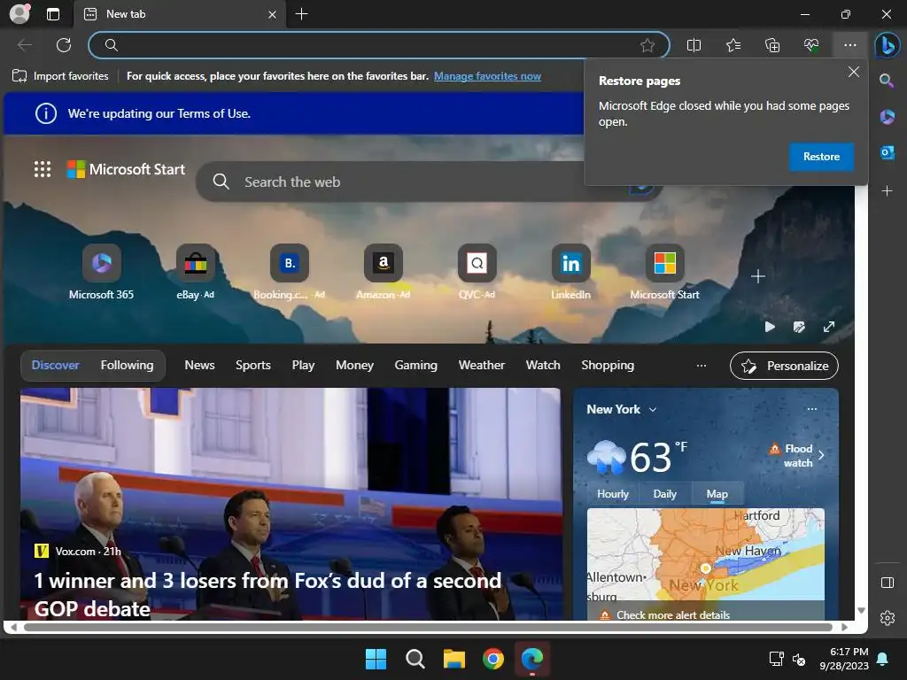
Task: Switch weather card to Hourly
Action: tap(613, 494)
